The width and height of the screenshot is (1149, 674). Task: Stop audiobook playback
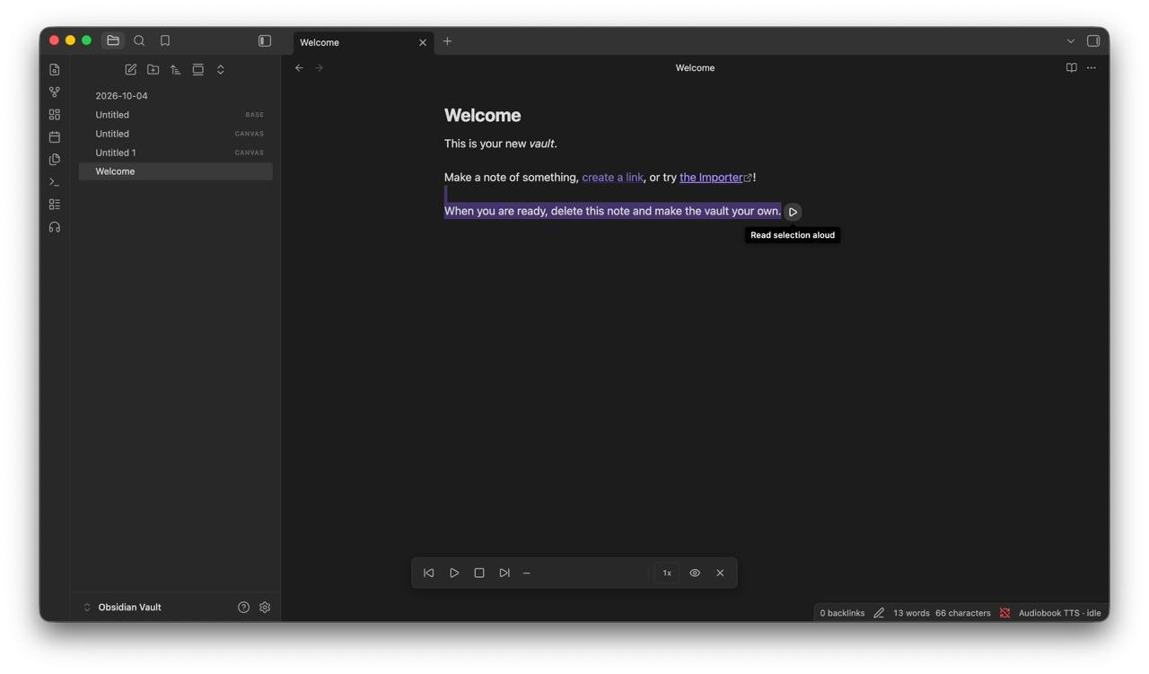click(x=479, y=573)
